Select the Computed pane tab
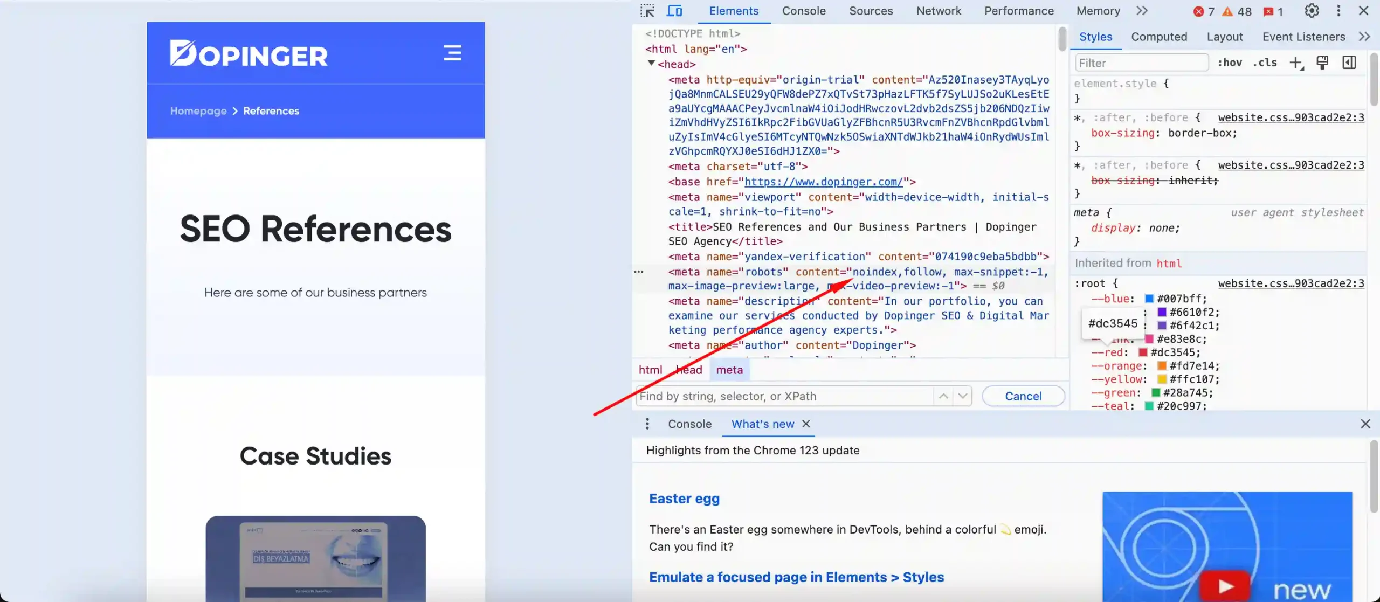This screenshot has height=602, width=1380. (x=1159, y=37)
